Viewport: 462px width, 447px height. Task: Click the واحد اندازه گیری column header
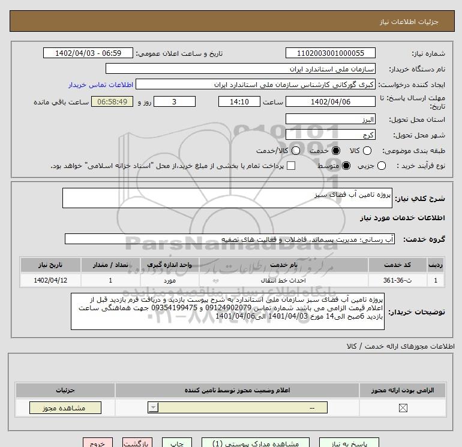(170, 265)
